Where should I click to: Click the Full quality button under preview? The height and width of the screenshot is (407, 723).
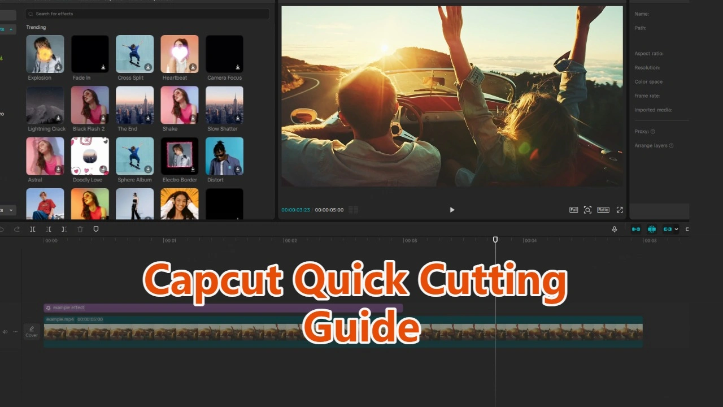[573, 210]
